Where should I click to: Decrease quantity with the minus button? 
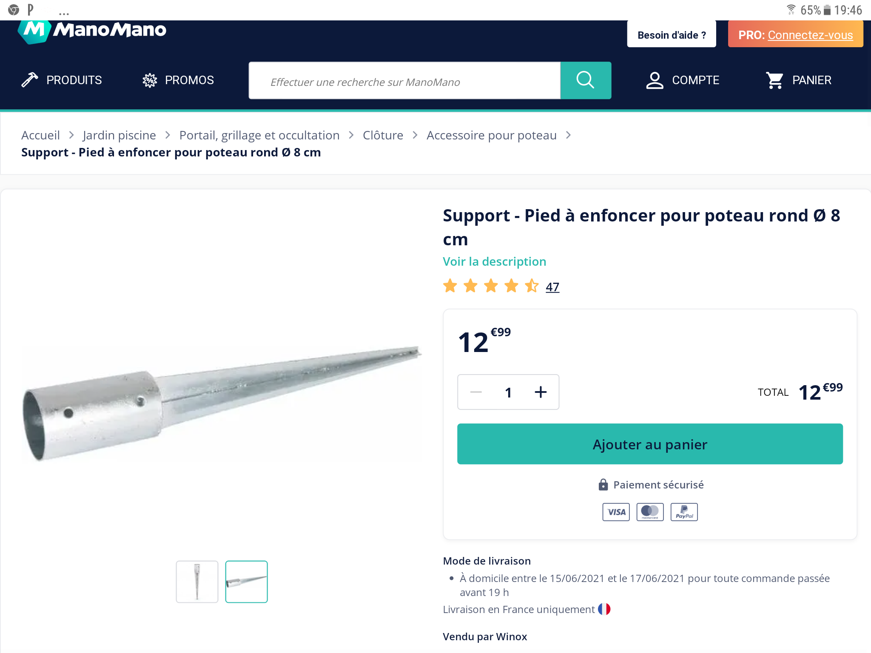click(x=476, y=392)
